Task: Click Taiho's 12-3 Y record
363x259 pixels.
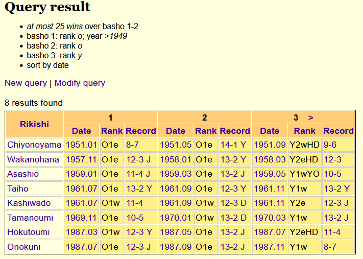Action: (233, 189)
